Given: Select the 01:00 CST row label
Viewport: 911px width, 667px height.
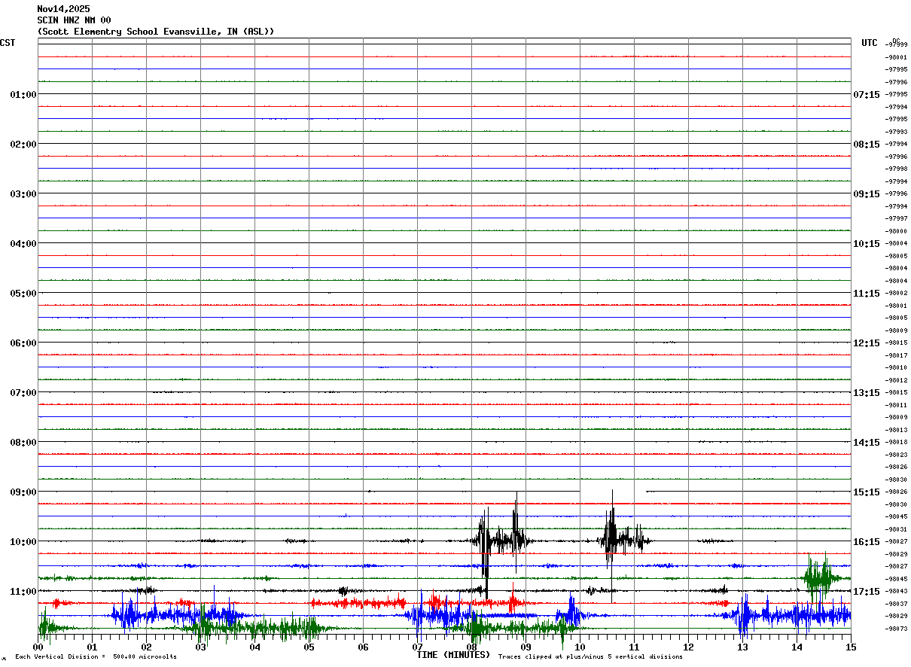Looking at the screenshot, I should (x=23, y=94).
